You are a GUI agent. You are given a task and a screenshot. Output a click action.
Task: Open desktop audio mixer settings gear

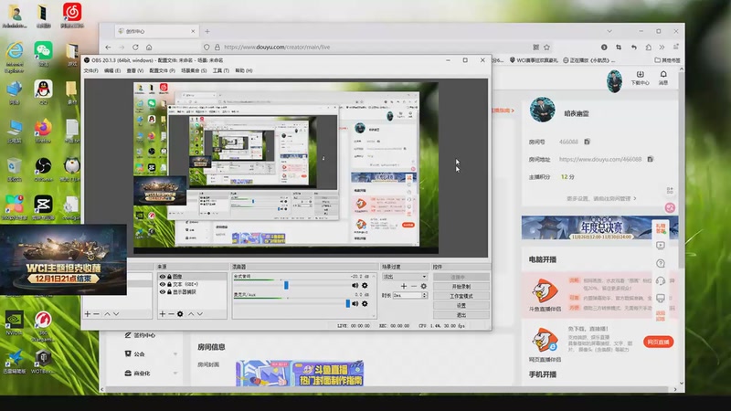pos(365,285)
